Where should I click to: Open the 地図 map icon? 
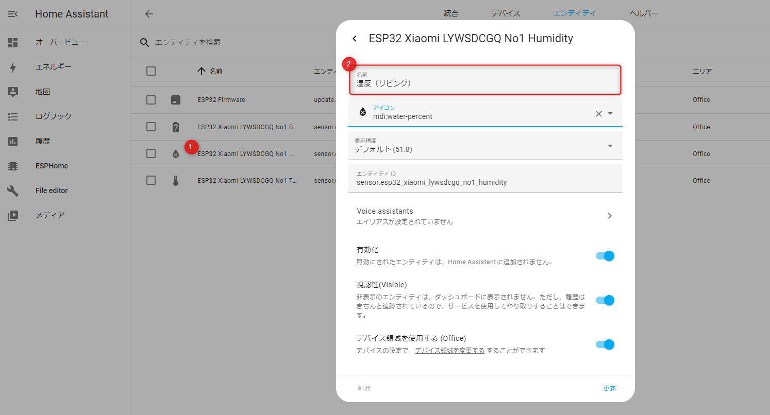click(13, 92)
